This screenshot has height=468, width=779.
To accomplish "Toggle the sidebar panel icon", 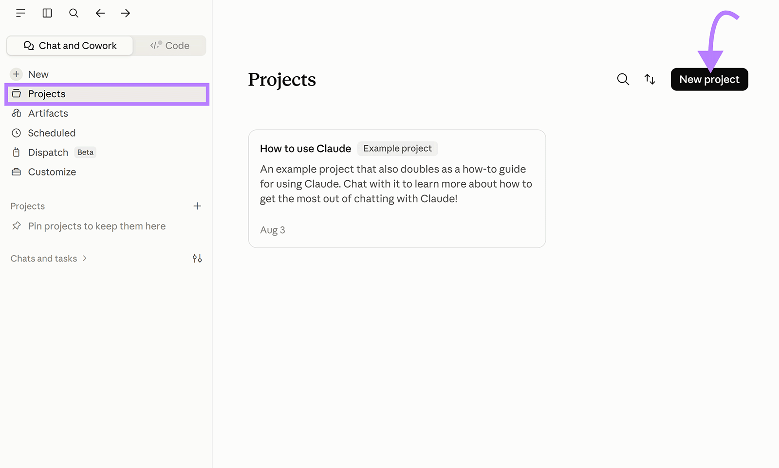I will tap(47, 13).
